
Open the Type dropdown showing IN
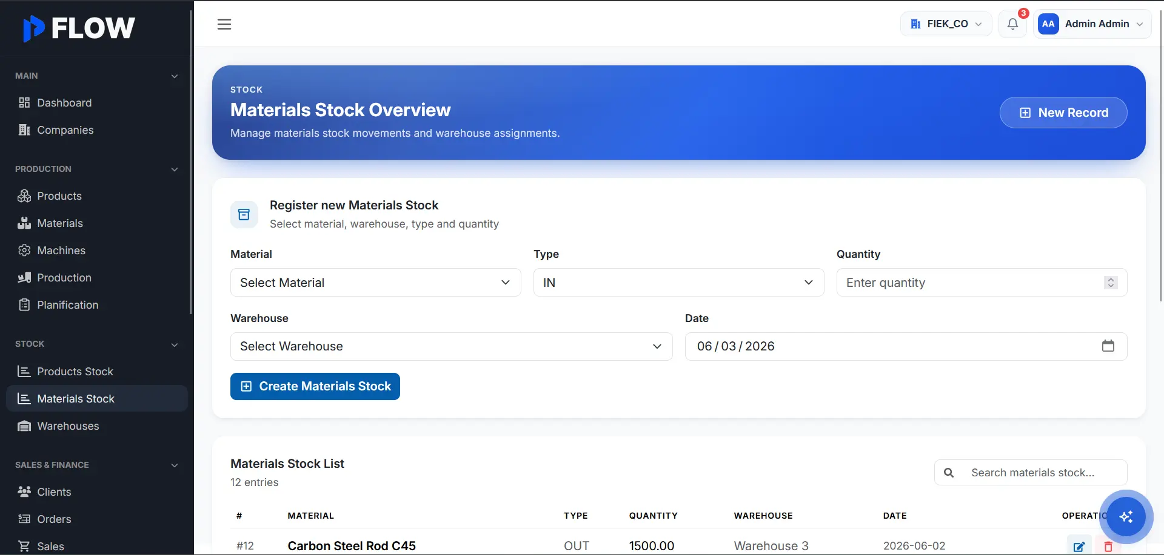[x=679, y=283]
